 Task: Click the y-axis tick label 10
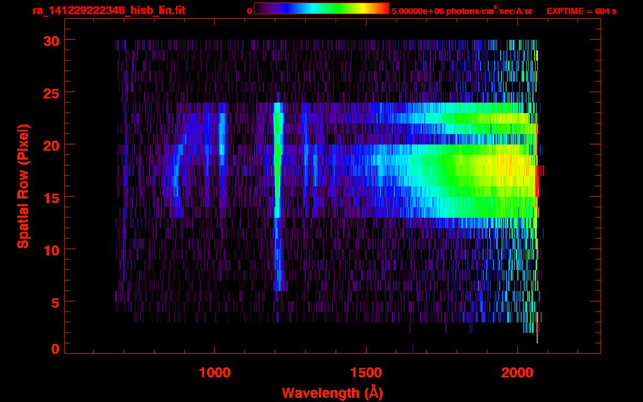click(51, 250)
